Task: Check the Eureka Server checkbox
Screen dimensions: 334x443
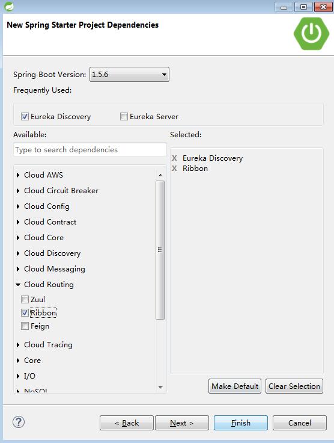Action: coord(124,116)
